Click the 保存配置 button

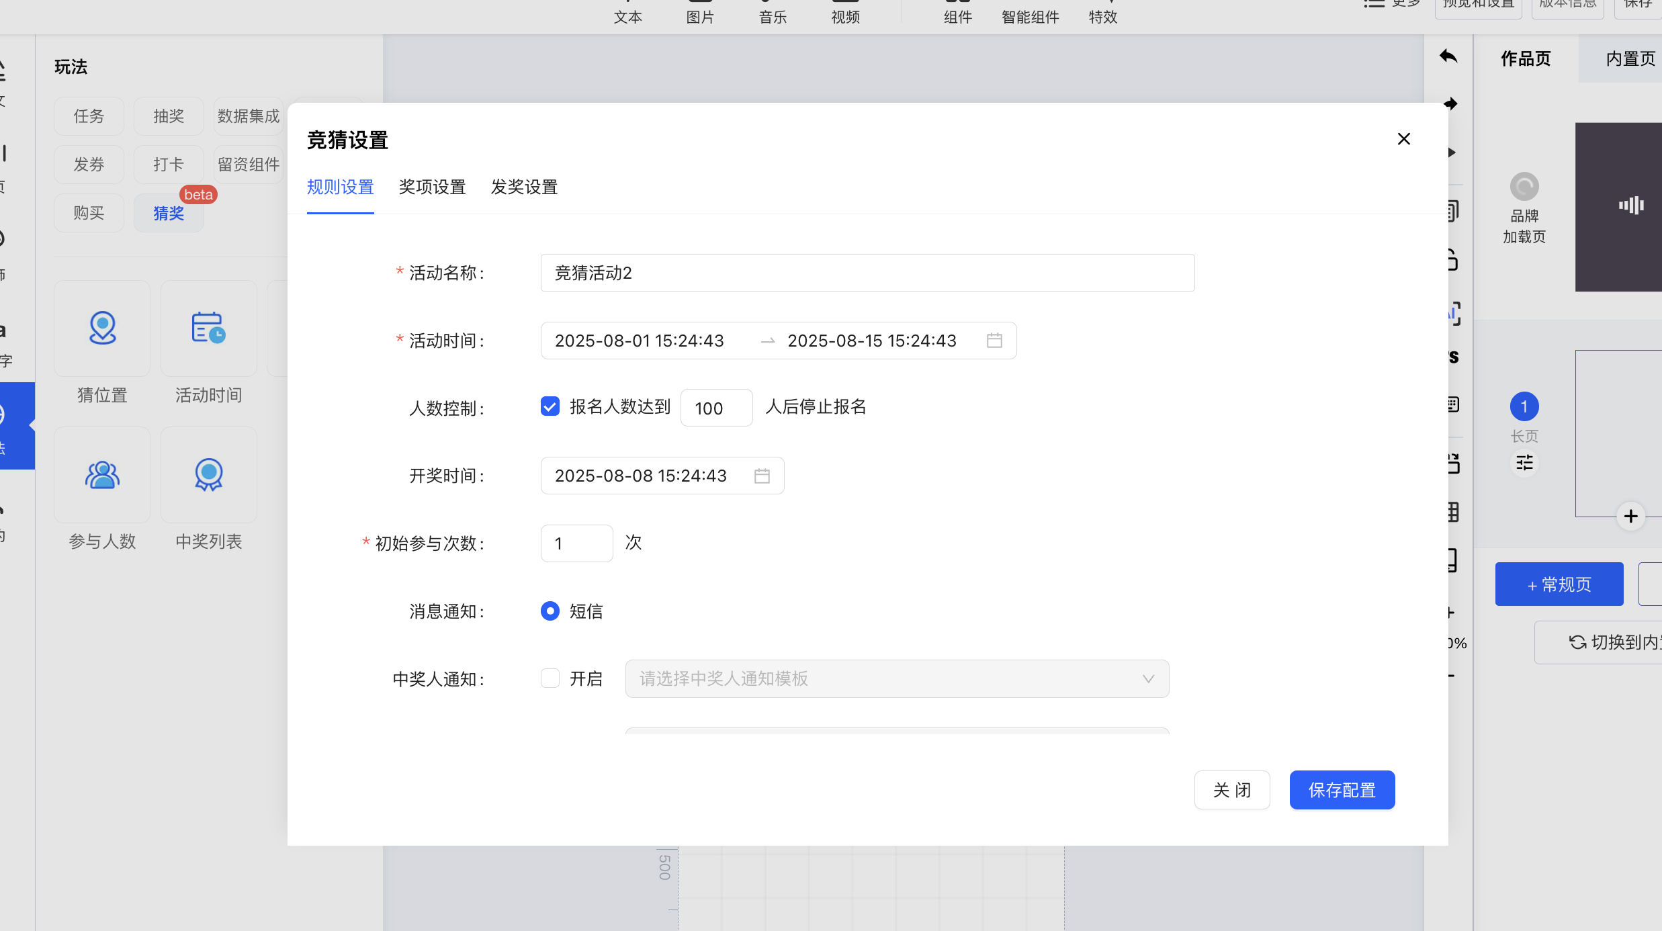pos(1342,790)
